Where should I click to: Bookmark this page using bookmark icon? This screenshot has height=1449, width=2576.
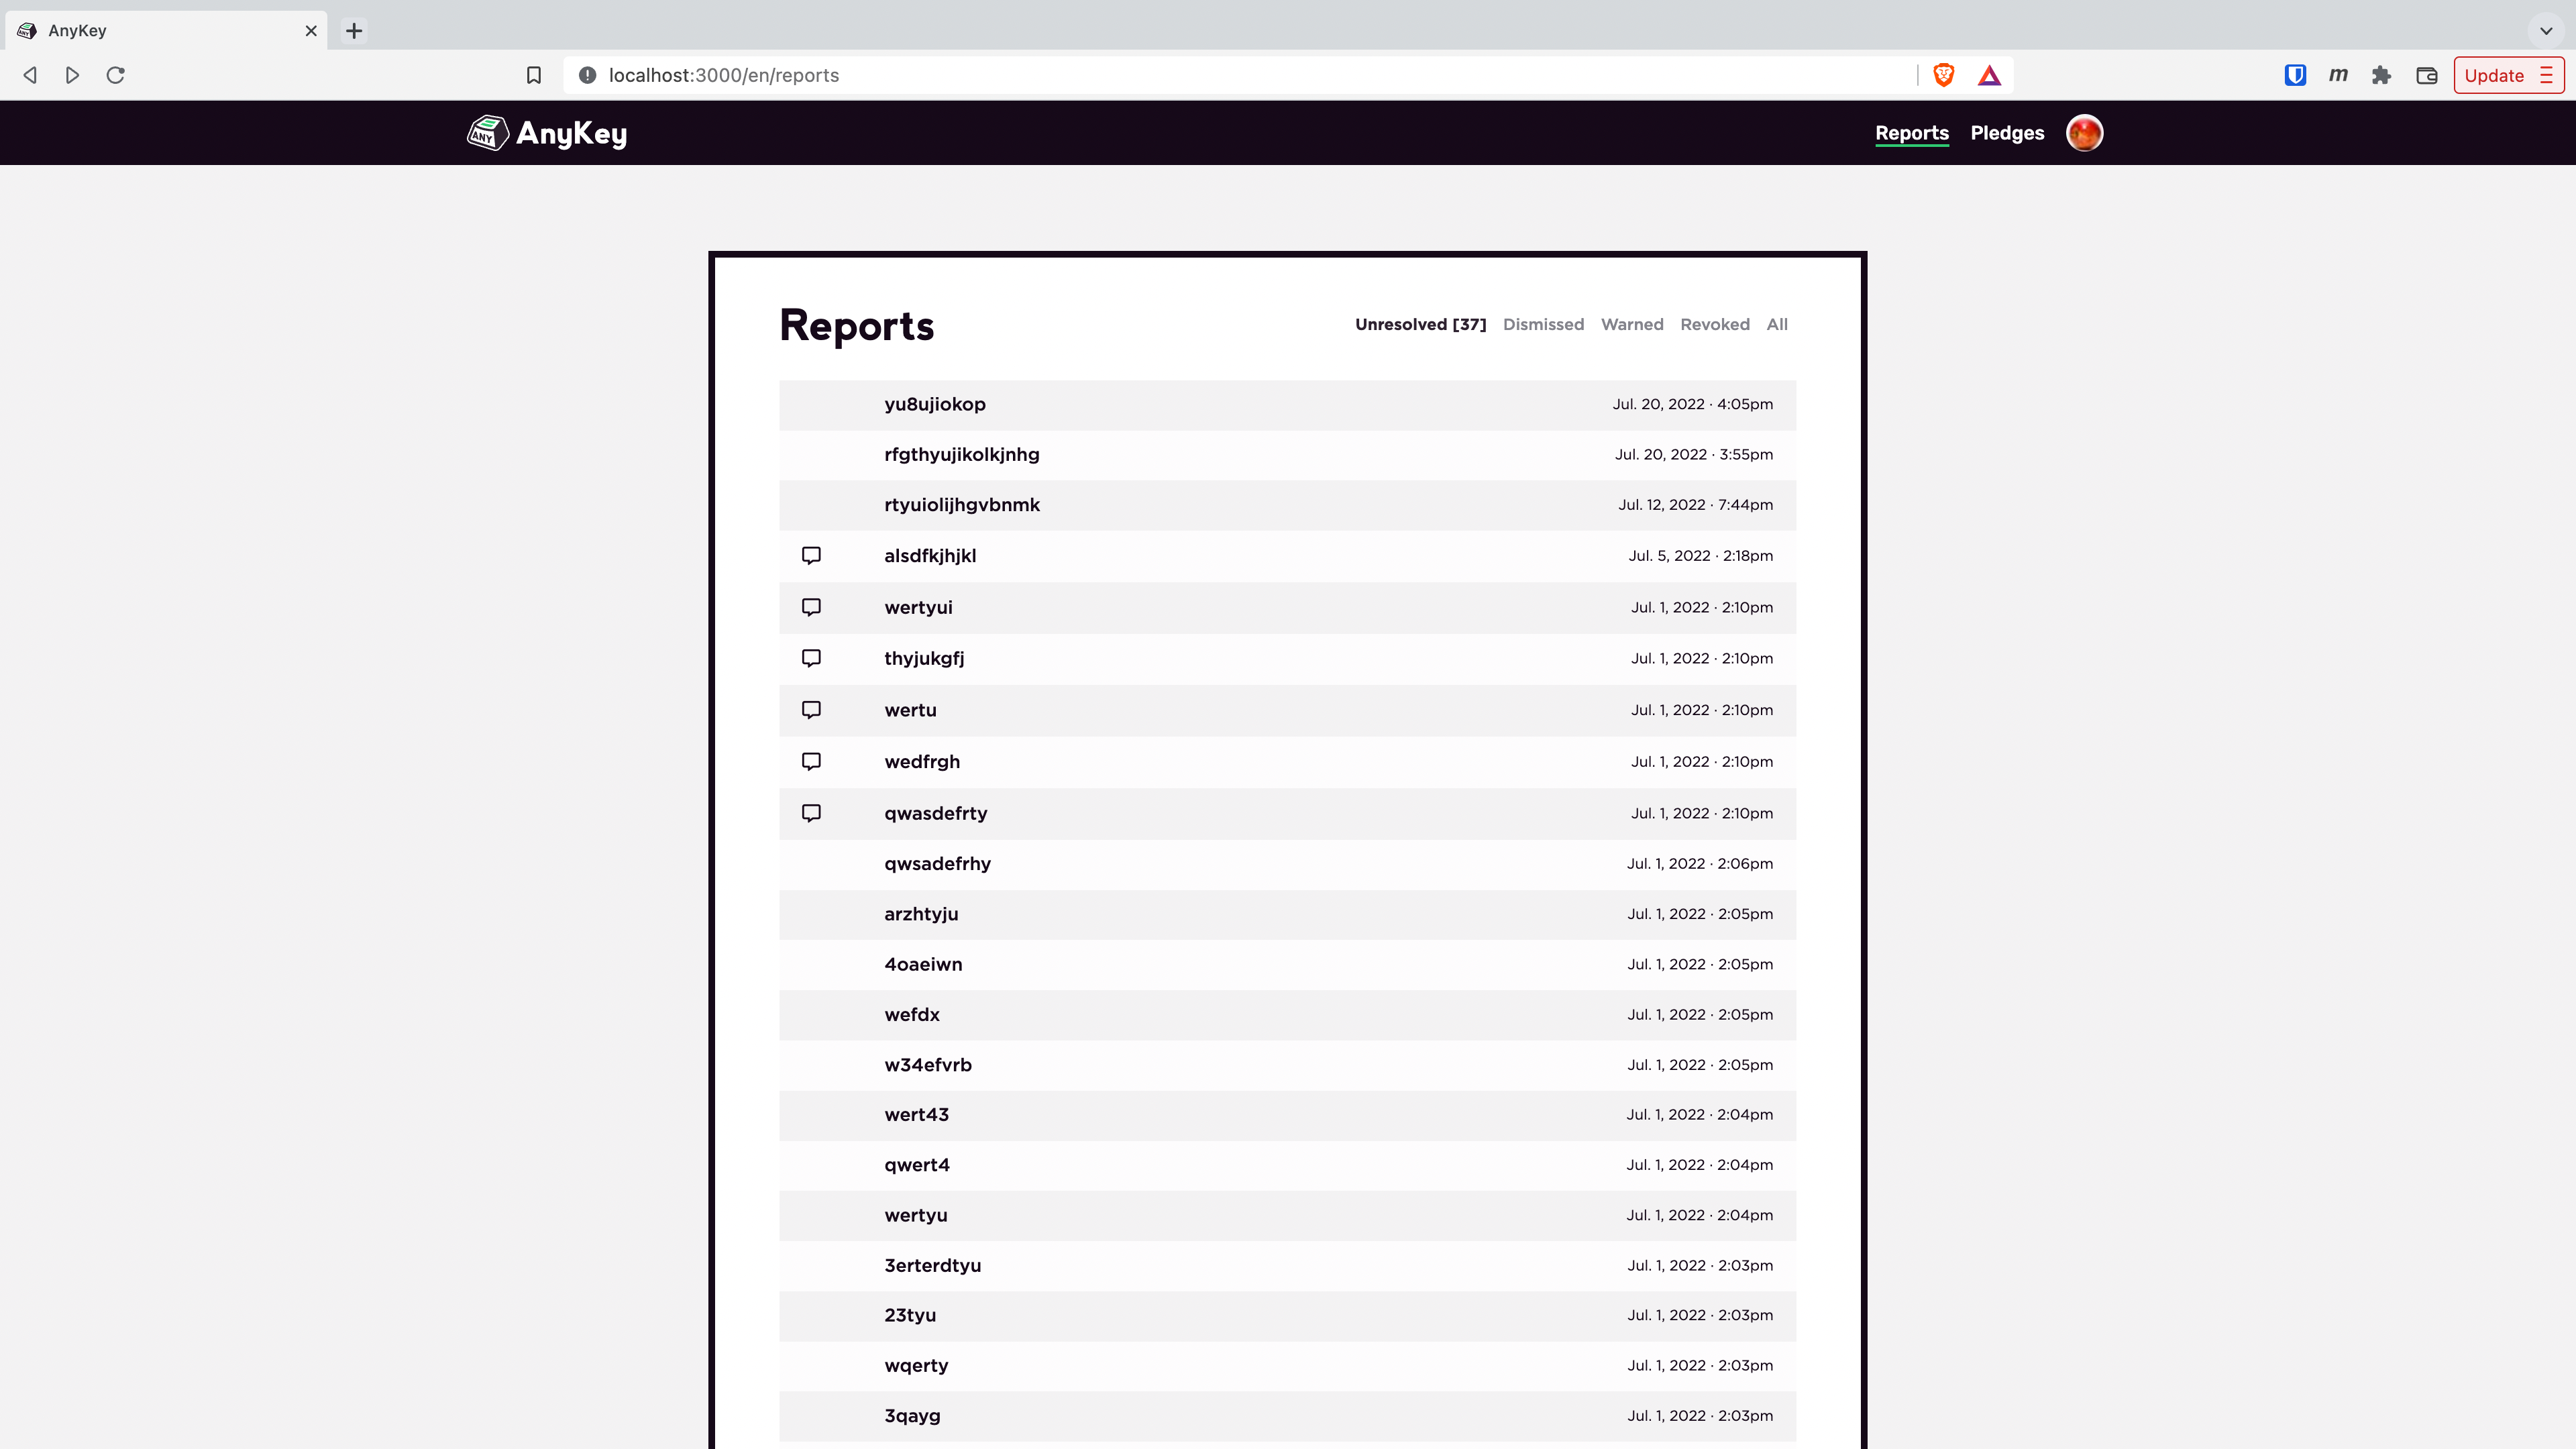click(534, 75)
